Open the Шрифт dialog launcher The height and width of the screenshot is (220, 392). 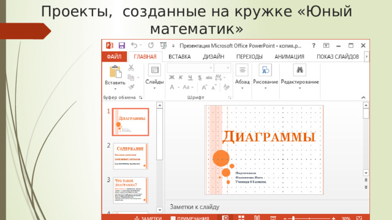click(x=230, y=98)
